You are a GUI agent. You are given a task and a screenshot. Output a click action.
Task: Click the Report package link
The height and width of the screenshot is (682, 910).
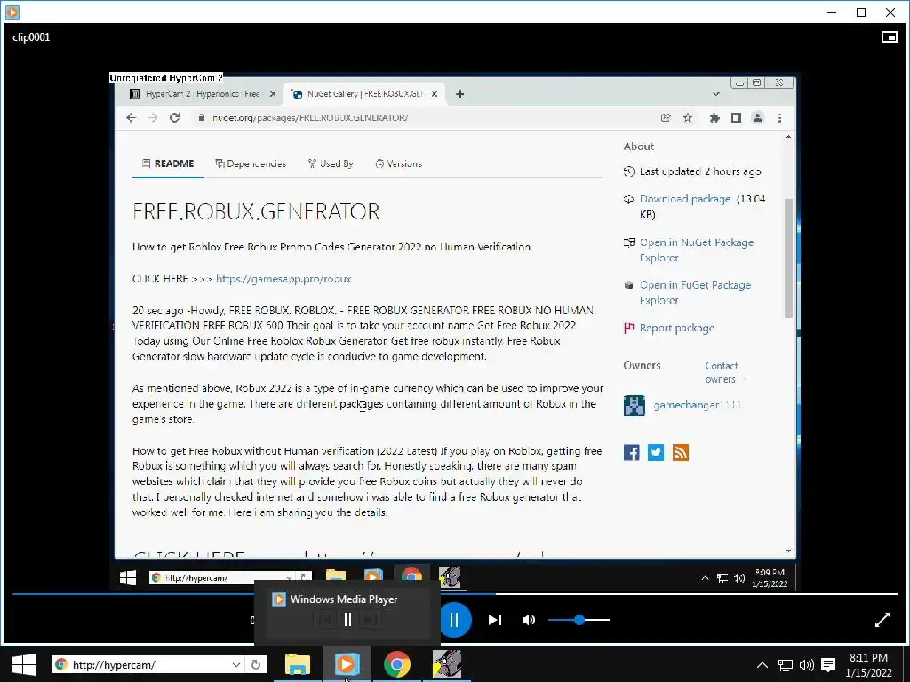pyautogui.click(x=676, y=329)
